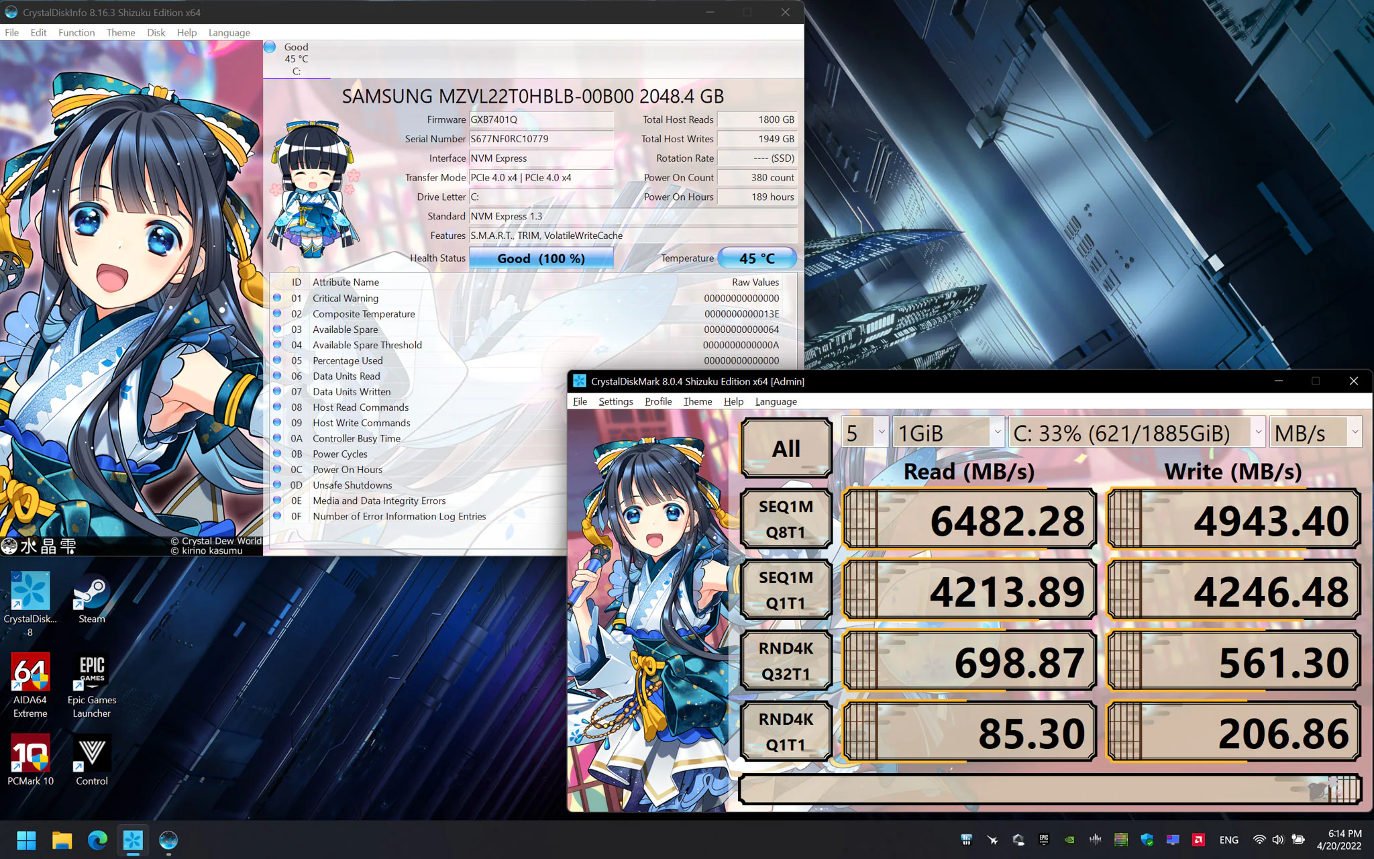
Task: Run the RND4K Q1T1 test
Action: coord(786,731)
